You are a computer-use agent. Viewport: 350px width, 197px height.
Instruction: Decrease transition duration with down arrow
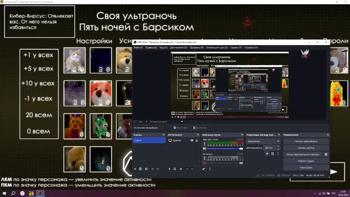coord(278,149)
